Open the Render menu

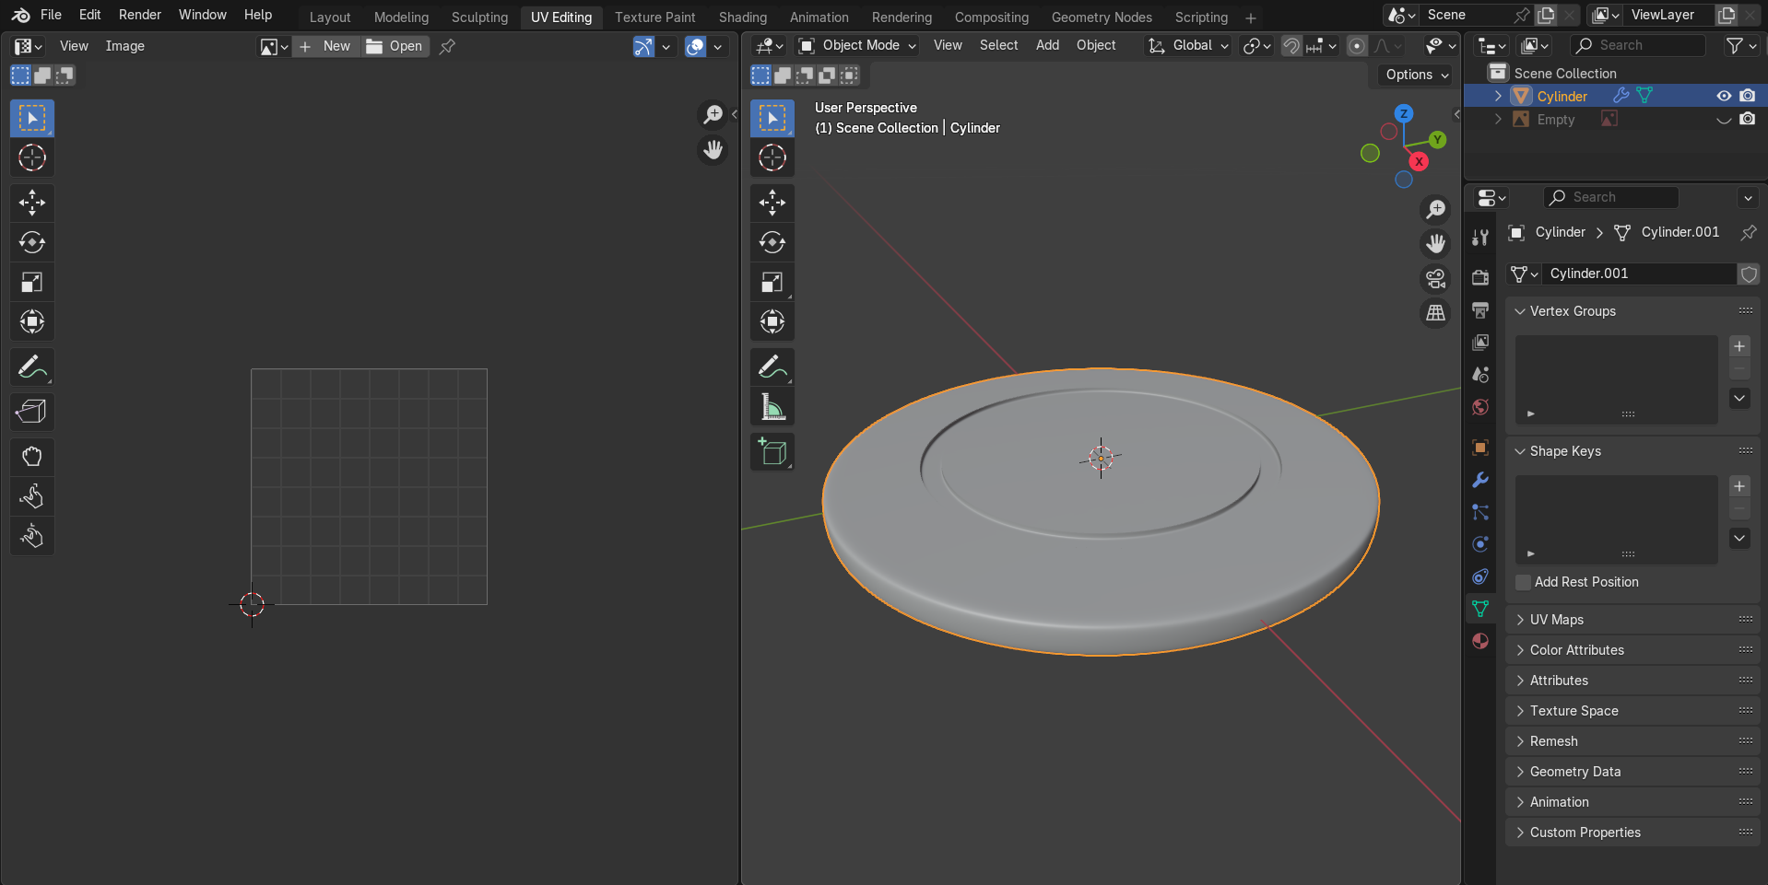pos(139,15)
